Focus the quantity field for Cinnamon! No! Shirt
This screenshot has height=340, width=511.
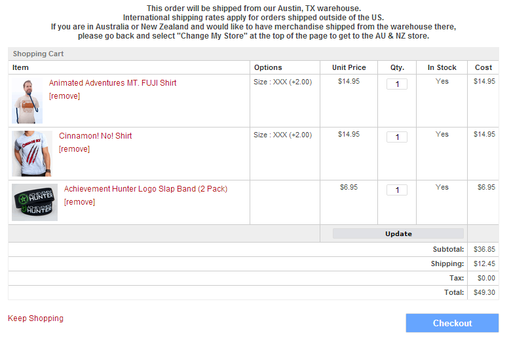[x=397, y=137]
